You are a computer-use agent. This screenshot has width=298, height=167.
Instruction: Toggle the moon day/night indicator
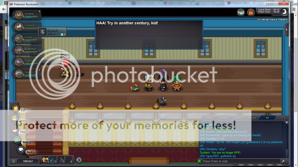(x=284, y=12)
